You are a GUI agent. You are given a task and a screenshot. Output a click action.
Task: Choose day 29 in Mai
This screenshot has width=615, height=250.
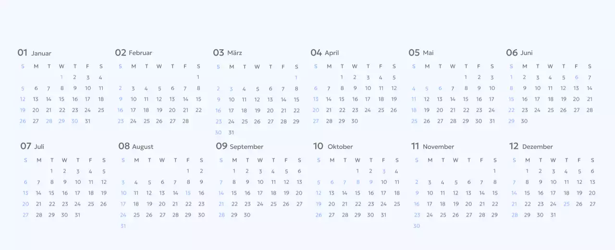pos(466,121)
